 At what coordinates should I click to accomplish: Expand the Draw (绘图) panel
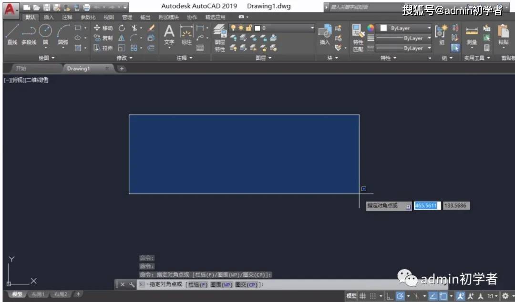pyautogui.click(x=46, y=58)
